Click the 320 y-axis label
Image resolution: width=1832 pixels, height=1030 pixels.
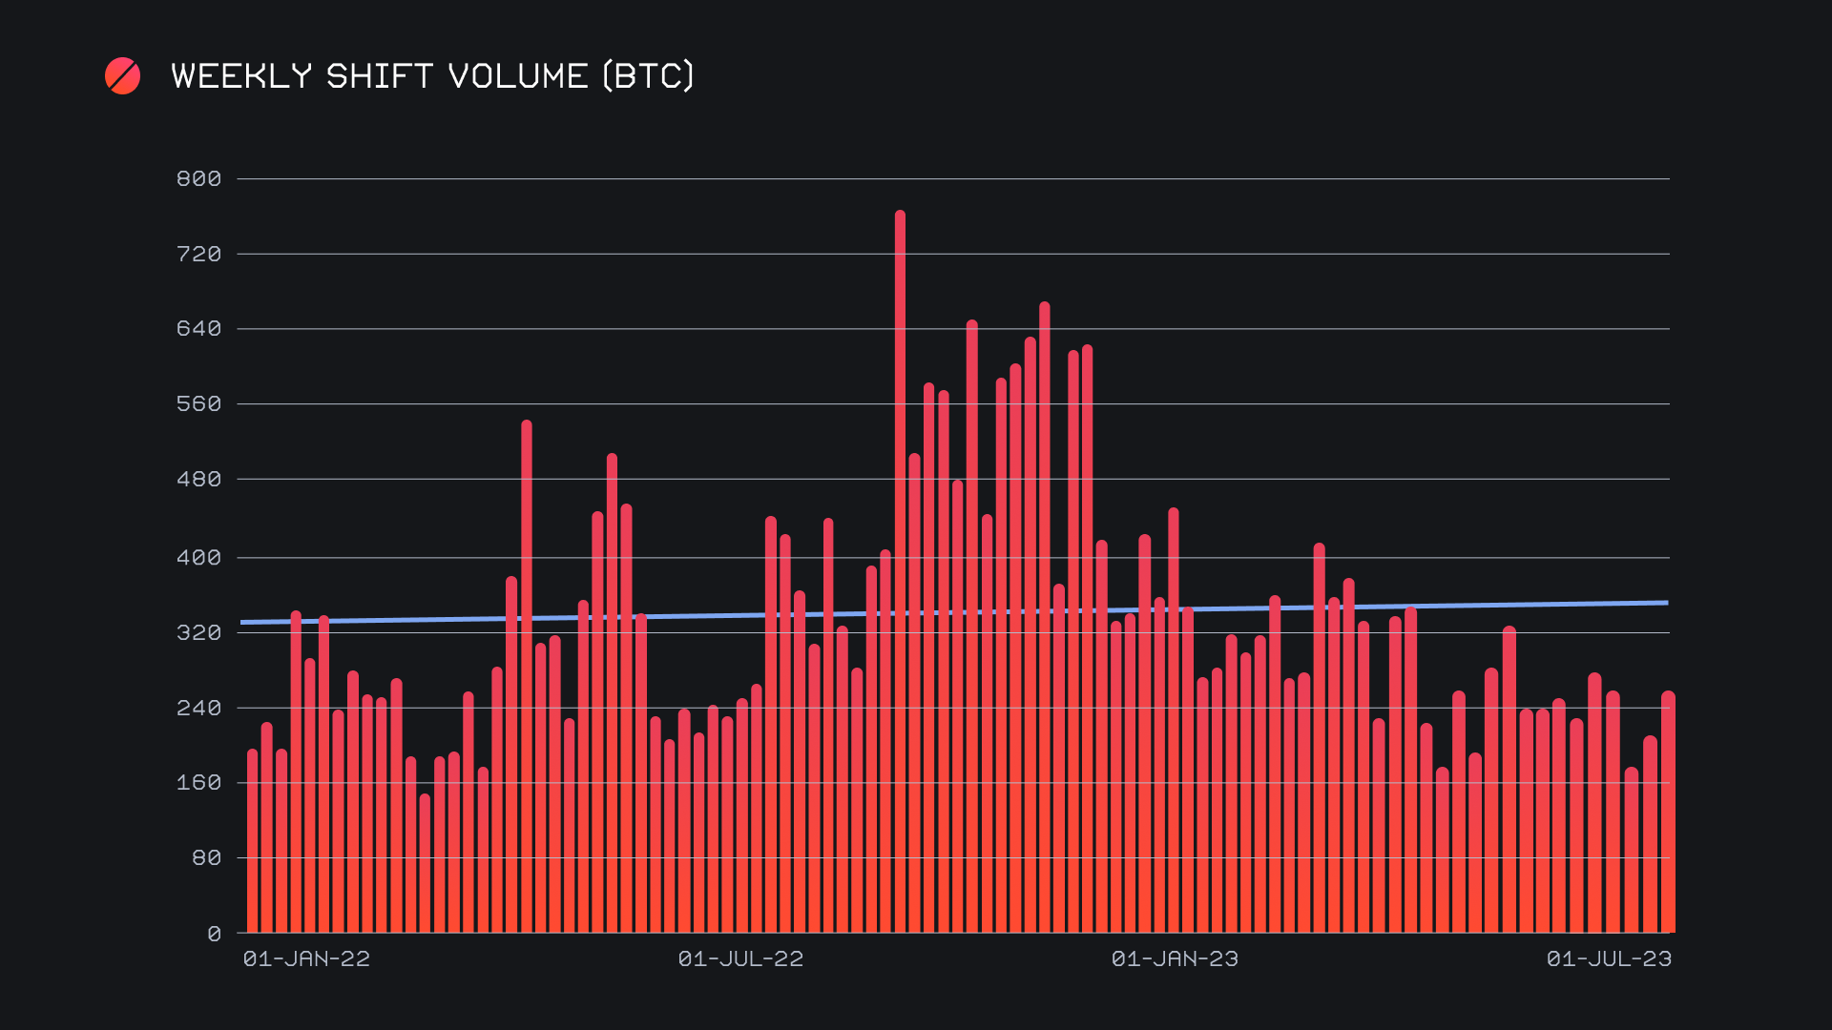pos(198,633)
